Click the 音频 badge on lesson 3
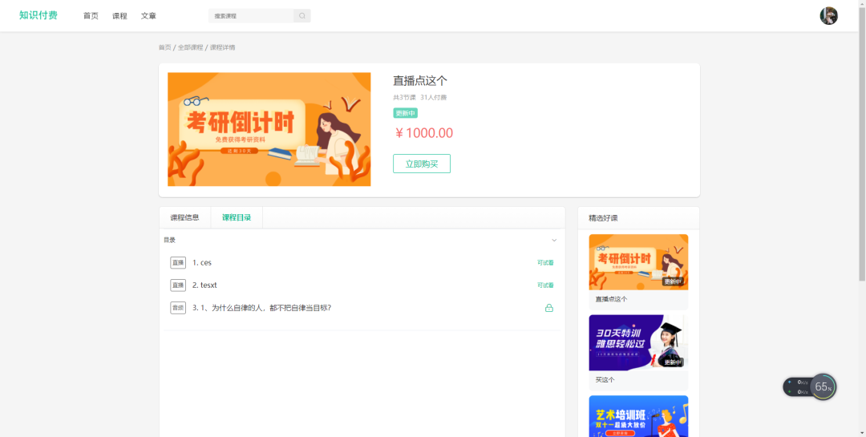The image size is (866, 437). (178, 308)
